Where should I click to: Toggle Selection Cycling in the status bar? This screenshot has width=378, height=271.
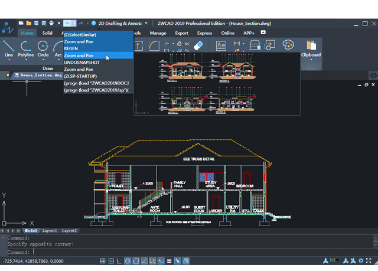tap(177, 261)
